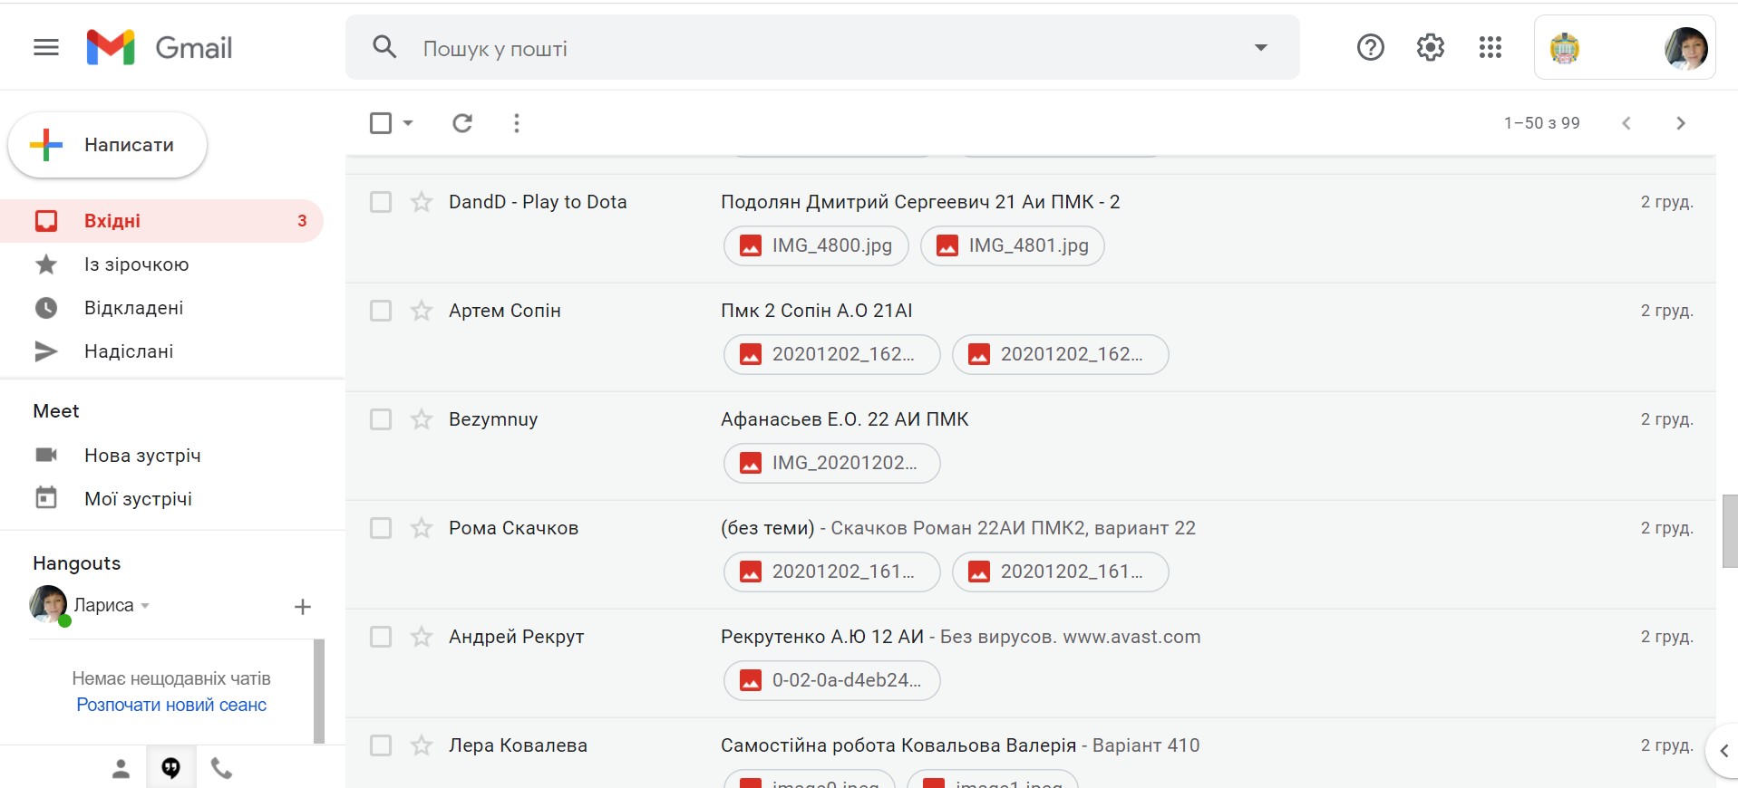Image resolution: width=1738 pixels, height=788 pixels.
Task: Star the email from Артем Сопін
Action: point(422,311)
